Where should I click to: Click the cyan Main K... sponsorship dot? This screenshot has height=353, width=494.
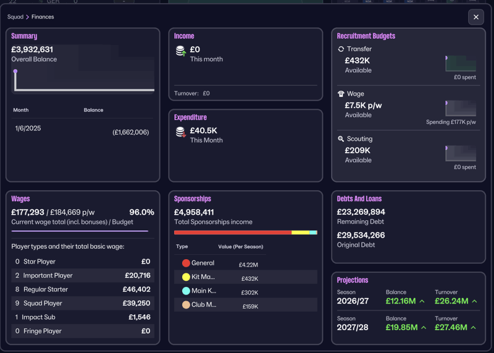click(x=186, y=291)
